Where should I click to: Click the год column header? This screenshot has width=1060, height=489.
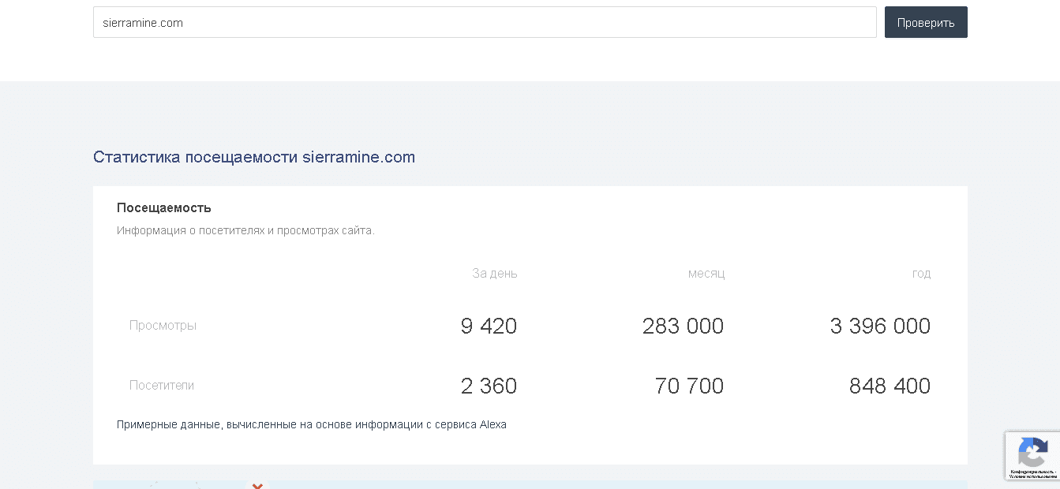[x=921, y=273]
